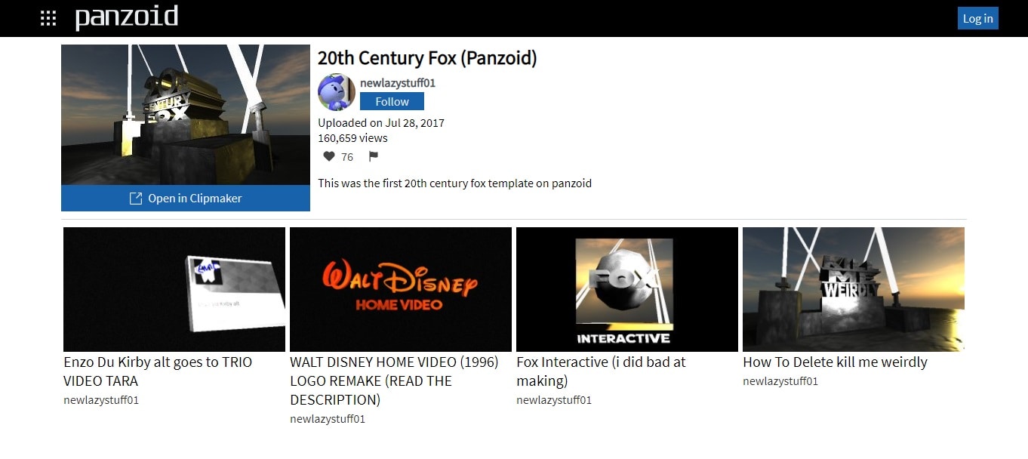Click the newlazystuff01 profile avatar

pos(337,92)
